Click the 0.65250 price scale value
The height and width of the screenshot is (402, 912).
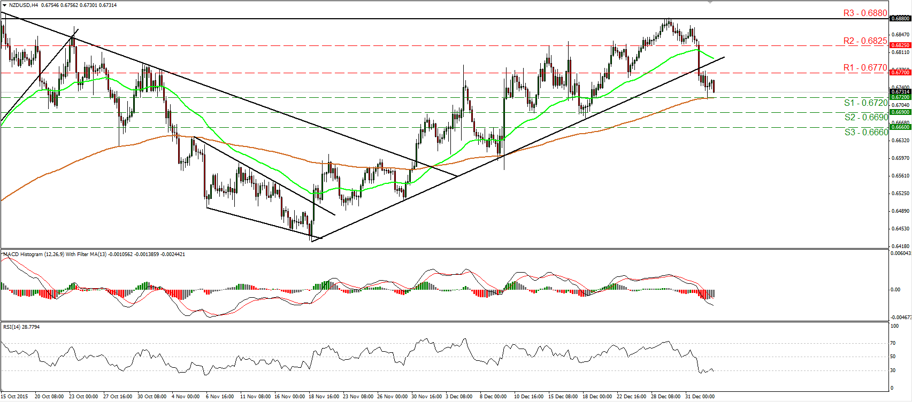[x=900, y=194]
